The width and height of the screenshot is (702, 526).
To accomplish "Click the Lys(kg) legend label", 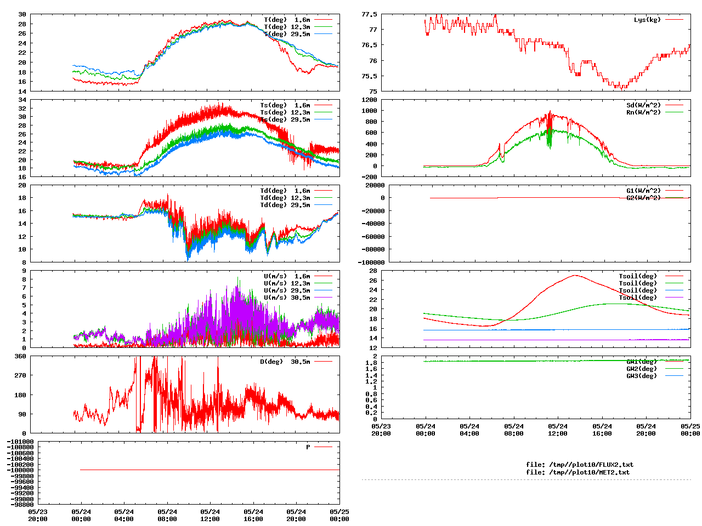I will tap(647, 20).
